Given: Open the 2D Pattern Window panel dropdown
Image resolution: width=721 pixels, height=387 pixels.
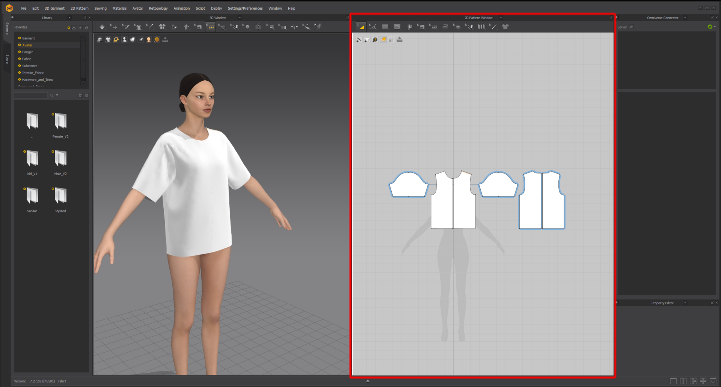Looking at the screenshot, I should [501, 18].
